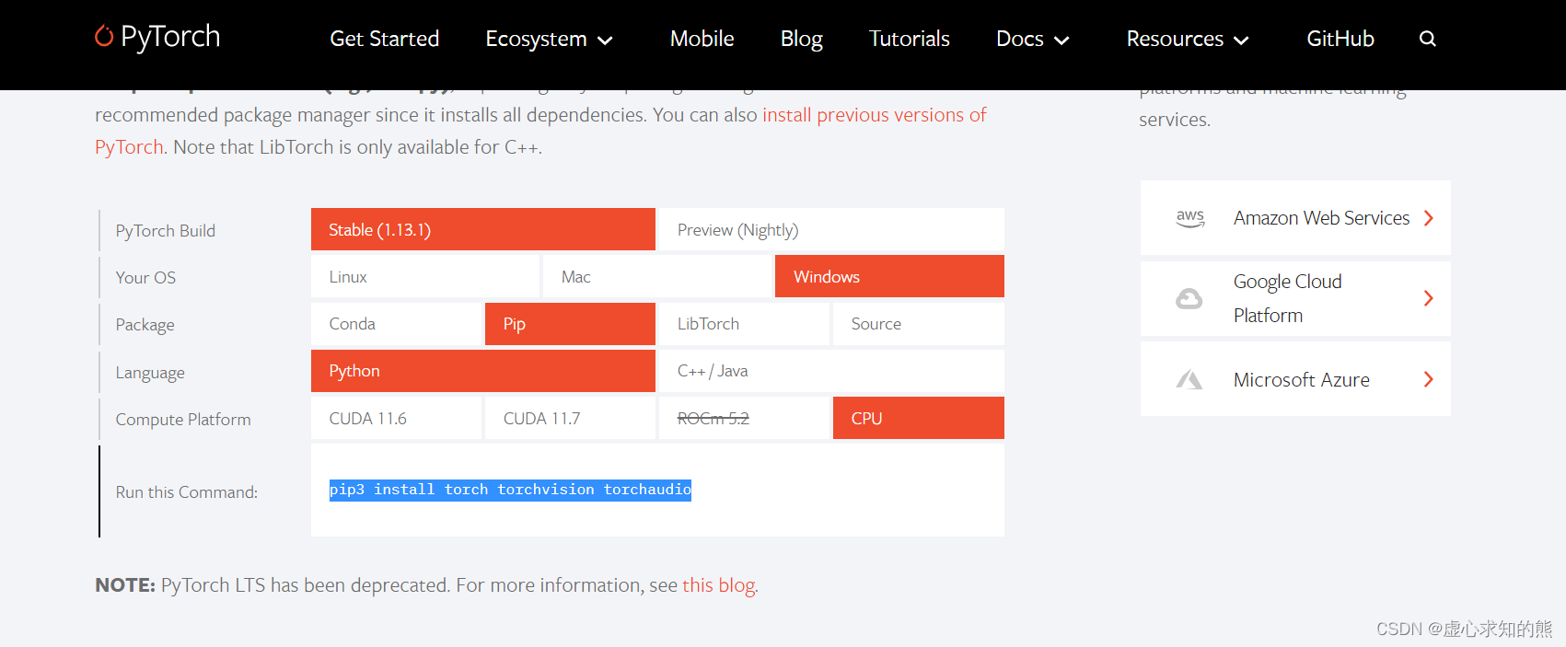Select Stable (1.13.1) build
This screenshot has height=647, width=1566.
tap(483, 229)
